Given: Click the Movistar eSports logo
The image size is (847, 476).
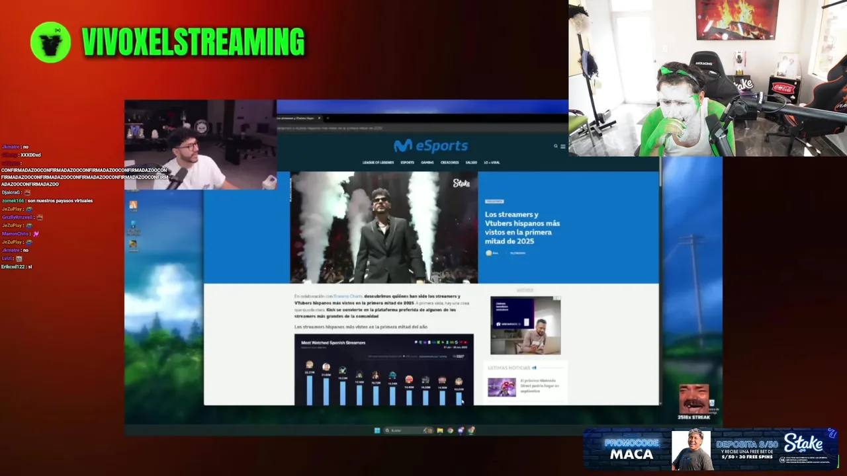Looking at the screenshot, I should (431, 145).
